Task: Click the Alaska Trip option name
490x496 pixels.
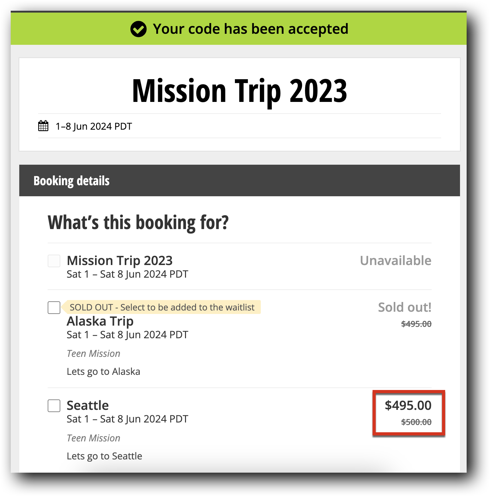Action: coord(100,321)
